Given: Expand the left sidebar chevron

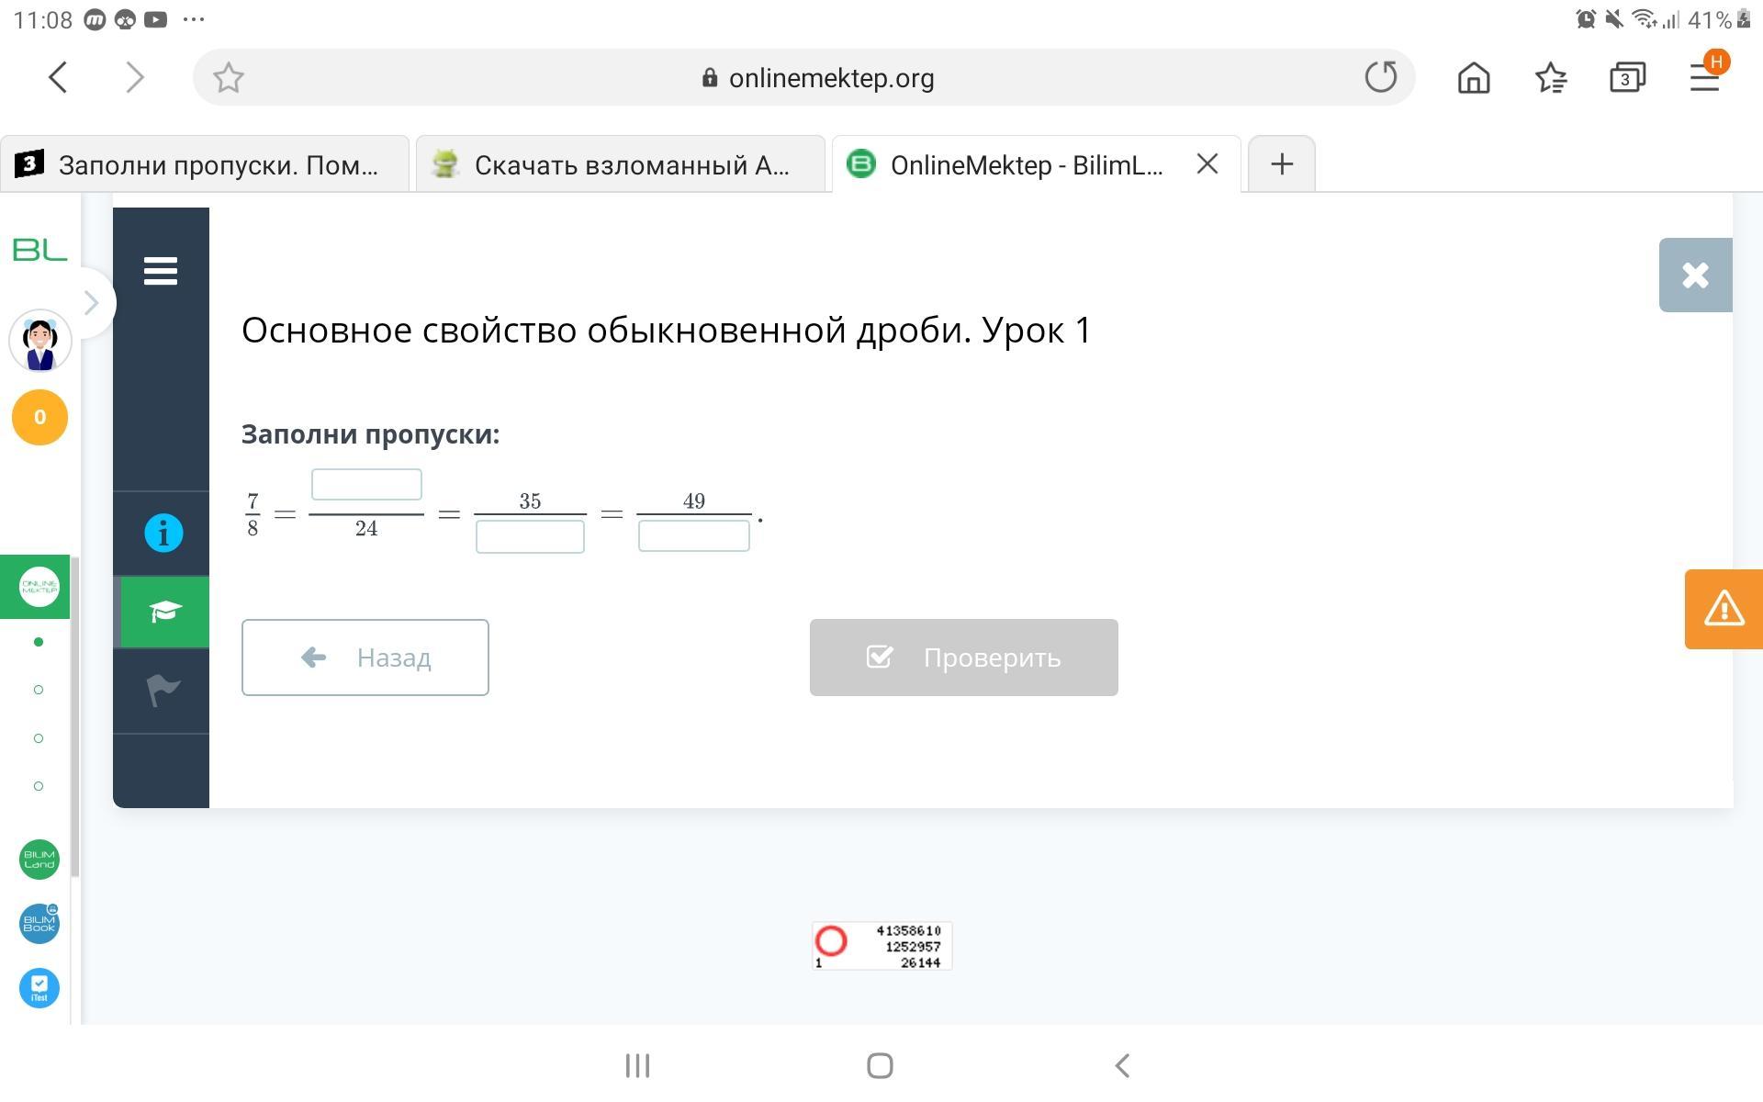Looking at the screenshot, I should pos(91,302).
